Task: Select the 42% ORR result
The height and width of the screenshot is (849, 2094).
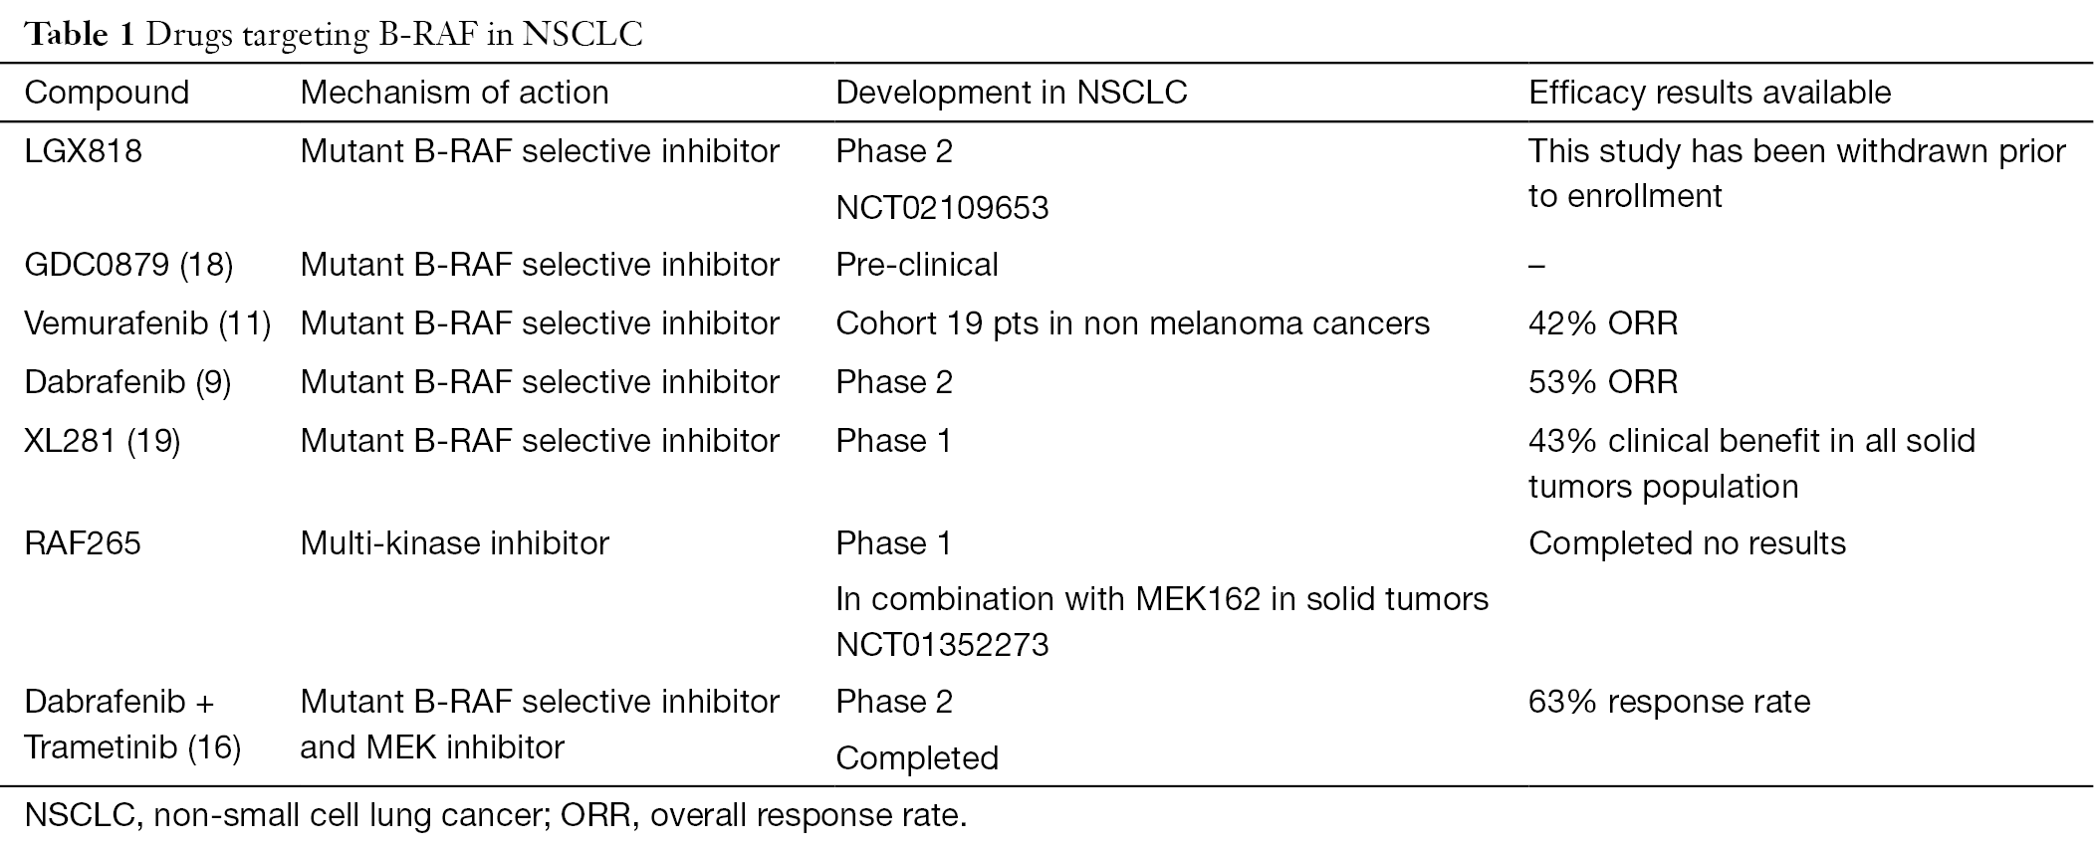Action: pos(1603,323)
